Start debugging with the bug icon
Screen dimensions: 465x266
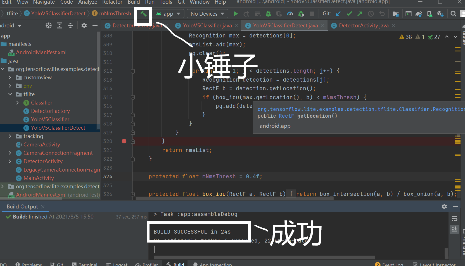[x=268, y=13]
